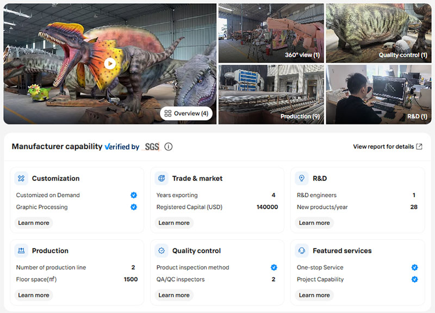This screenshot has width=435, height=313.
Task: Click the New products/year label
Action: (x=322, y=207)
